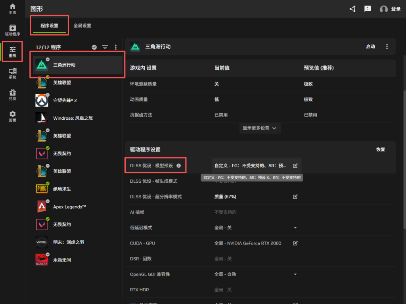
Task: Click the 恢复 restore button
Action: pyautogui.click(x=381, y=149)
